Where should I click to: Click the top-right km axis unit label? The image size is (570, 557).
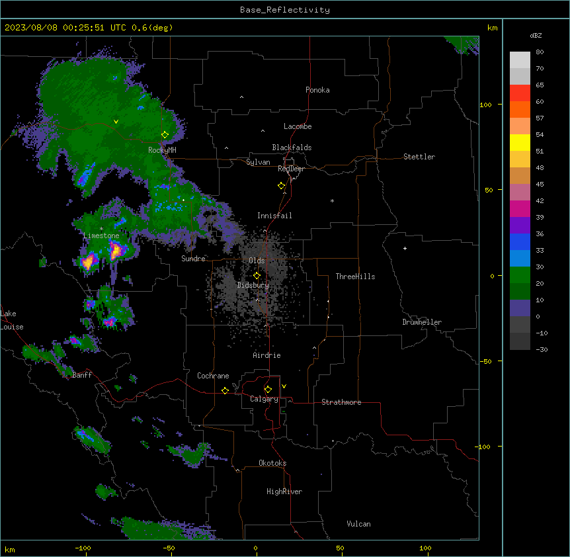pos(492,28)
